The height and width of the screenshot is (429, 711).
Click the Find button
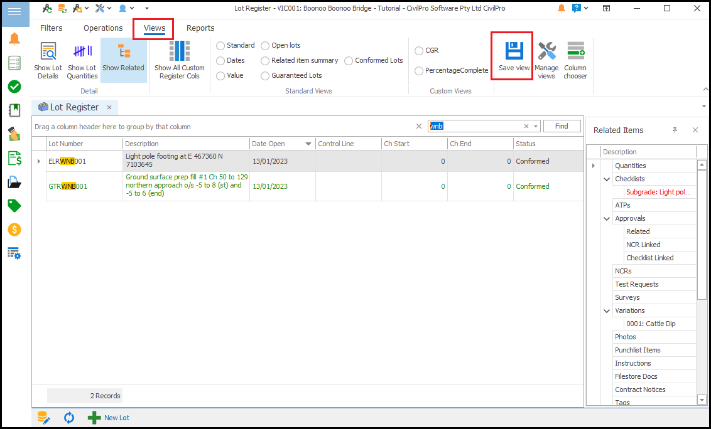coord(562,127)
